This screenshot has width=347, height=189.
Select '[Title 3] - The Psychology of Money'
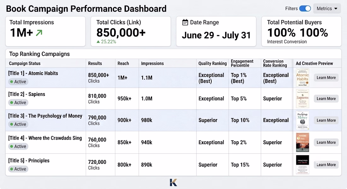(x=45, y=116)
